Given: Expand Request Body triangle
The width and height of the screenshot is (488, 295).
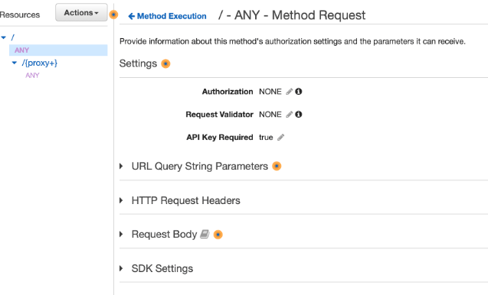Looking at the screenshot, I should tap(121, 234).
